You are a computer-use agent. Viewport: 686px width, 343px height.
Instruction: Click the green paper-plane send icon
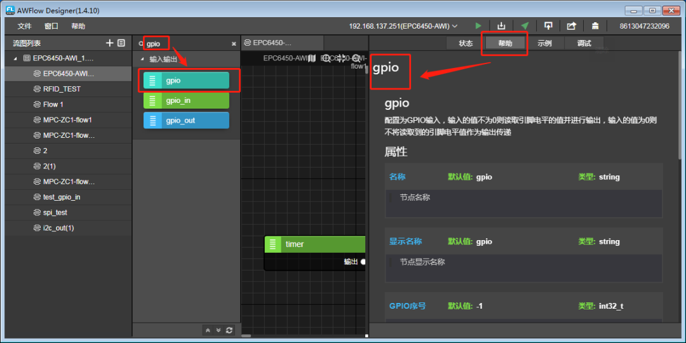click(x=525, y=26)
